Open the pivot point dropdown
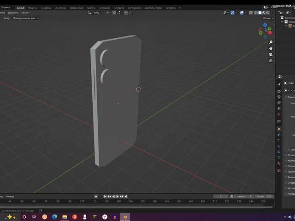Viewport: 295px width, 221px height. click(x=108, y=13)
